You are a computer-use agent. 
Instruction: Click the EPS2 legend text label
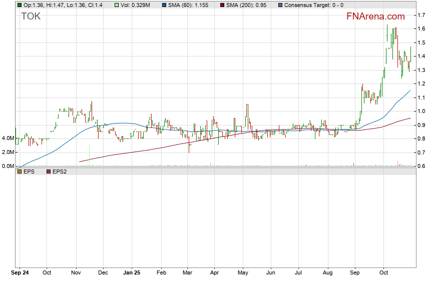pos(59,171)
